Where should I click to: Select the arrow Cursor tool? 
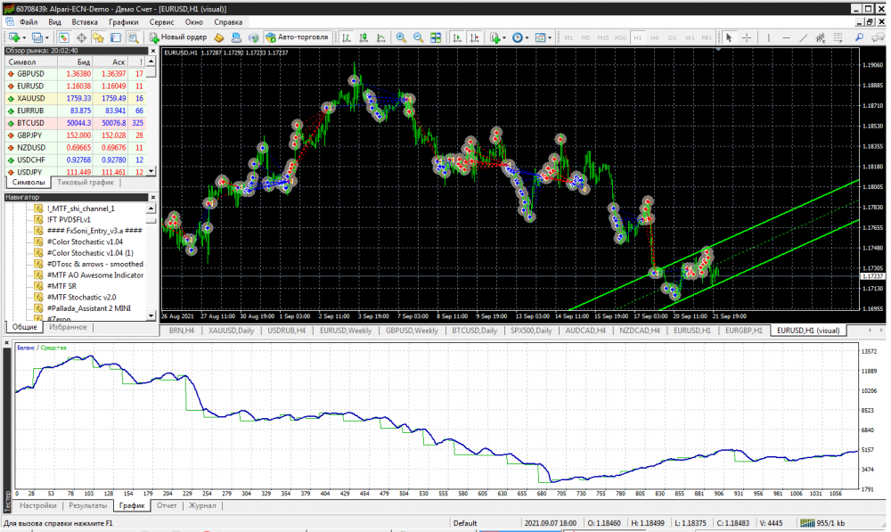[729, 37]
